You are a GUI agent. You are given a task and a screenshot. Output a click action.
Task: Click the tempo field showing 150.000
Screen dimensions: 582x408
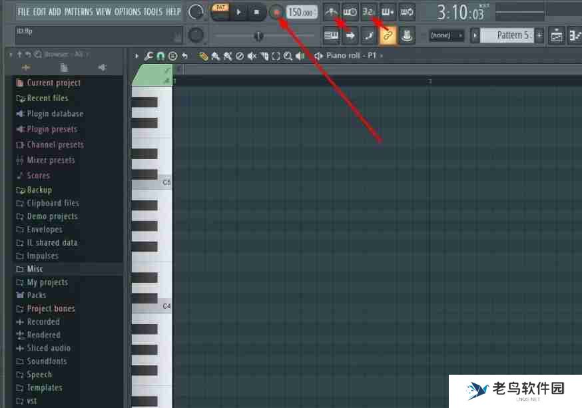tap(302, 12)
